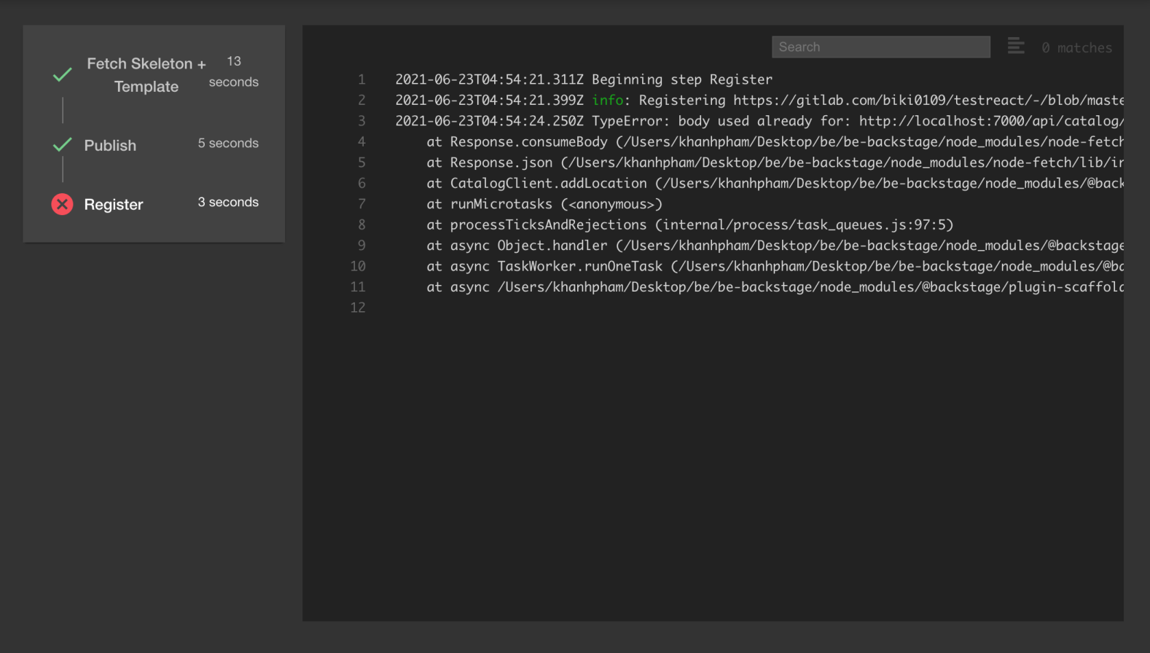Click the gitlab.com URL in log line 2
Viewport: 1150px width, 653px height.
point(928,100)
